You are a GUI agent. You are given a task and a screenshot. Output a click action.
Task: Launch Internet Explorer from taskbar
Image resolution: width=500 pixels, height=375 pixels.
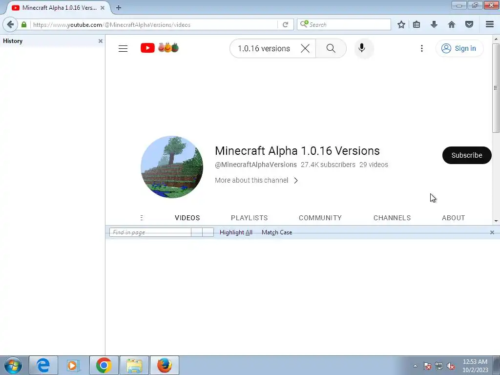pyautogui.click(x=43, y=365)
